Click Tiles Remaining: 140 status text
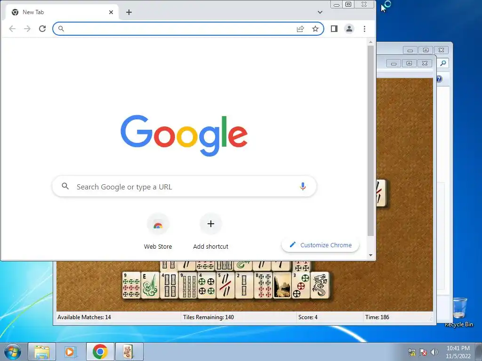Viewport: 482px width, 361px height. pos(209,317)
